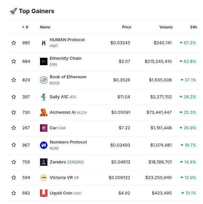Select the Zerebro avatar thumbnail
The height and width of the screenshot is (204, 203).
pyautogui.click(x=44, y=162)
